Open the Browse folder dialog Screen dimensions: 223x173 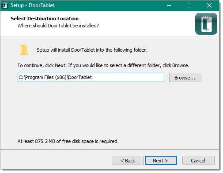tap(185, 78)
